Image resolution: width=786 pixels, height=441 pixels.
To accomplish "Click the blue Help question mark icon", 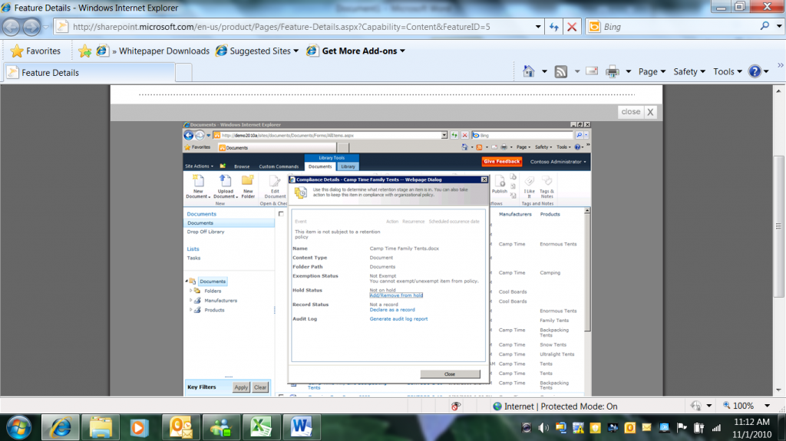I will coord(755,71).
